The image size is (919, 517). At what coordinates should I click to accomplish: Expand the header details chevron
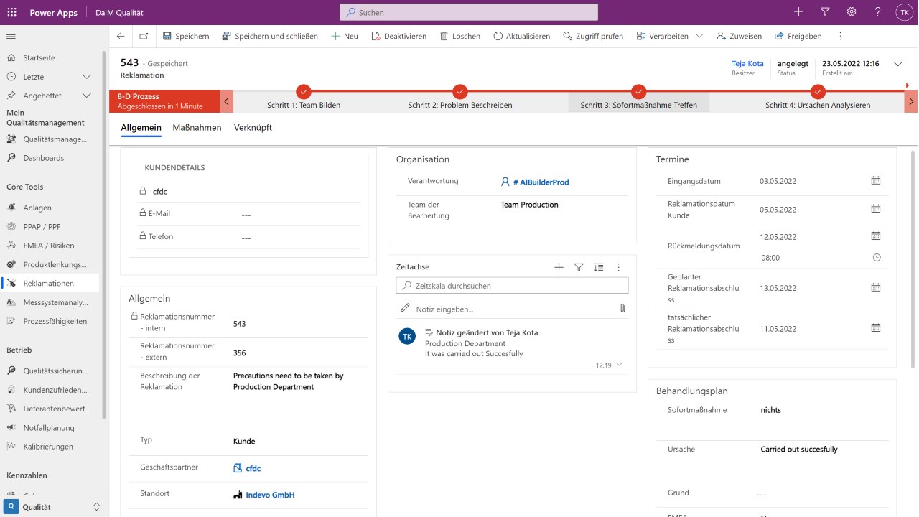tap(897, 64)
